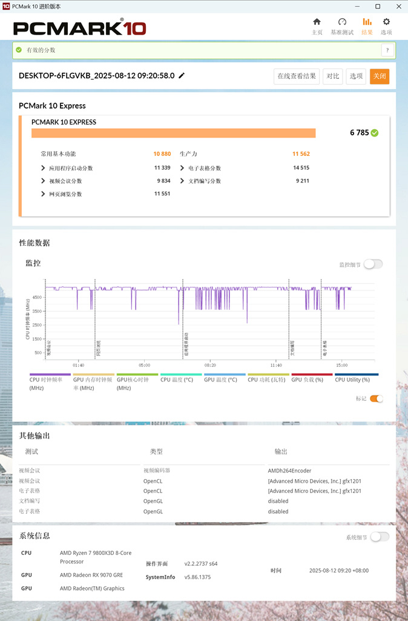Toggle 监控细节 switch on
The width and height of the screenshot is (408, 621).
point(373,264)
